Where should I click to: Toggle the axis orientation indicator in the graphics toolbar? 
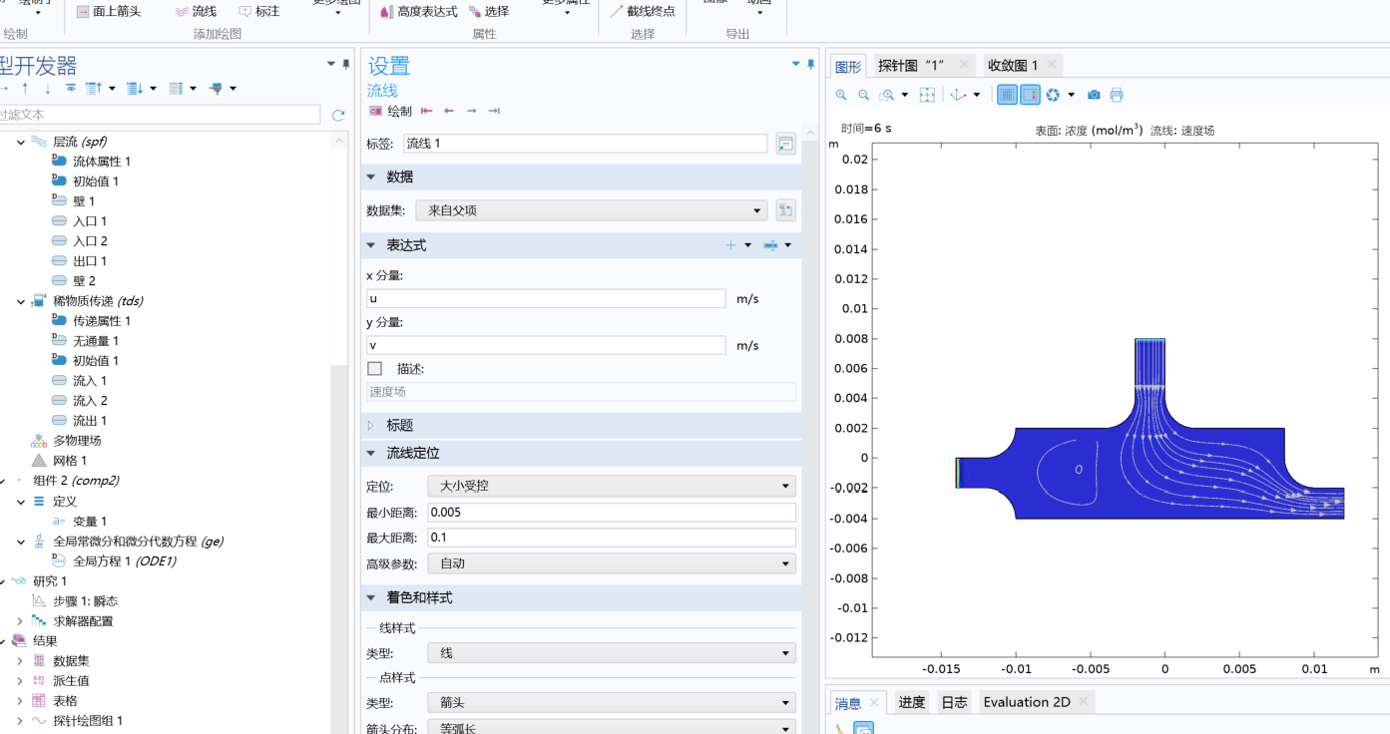[x=956, y=94]
